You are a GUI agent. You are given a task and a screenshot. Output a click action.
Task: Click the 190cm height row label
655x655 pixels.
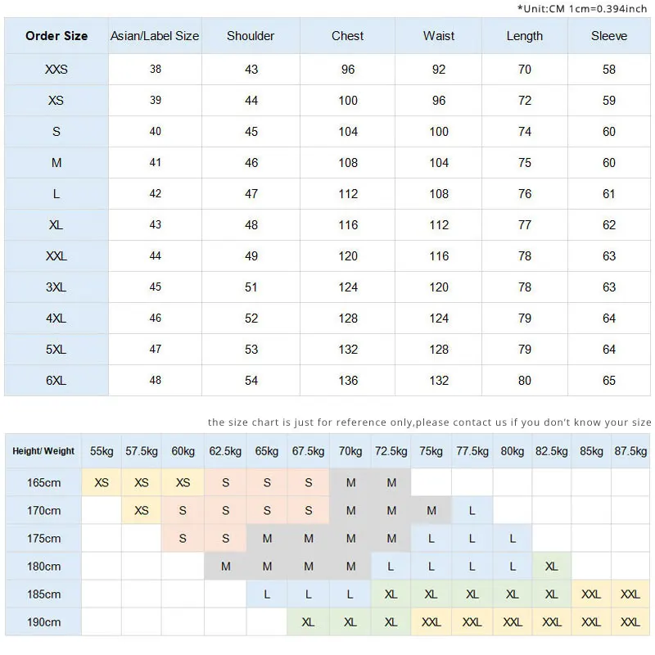click(x=43, y=622)
